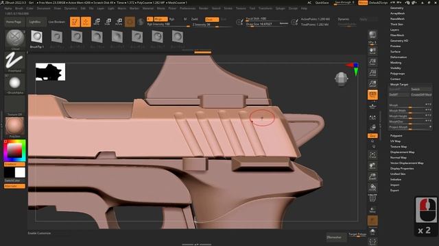Click the AAHalf icon
Viewport: 439px width, 246px height.
pos(372,83)
